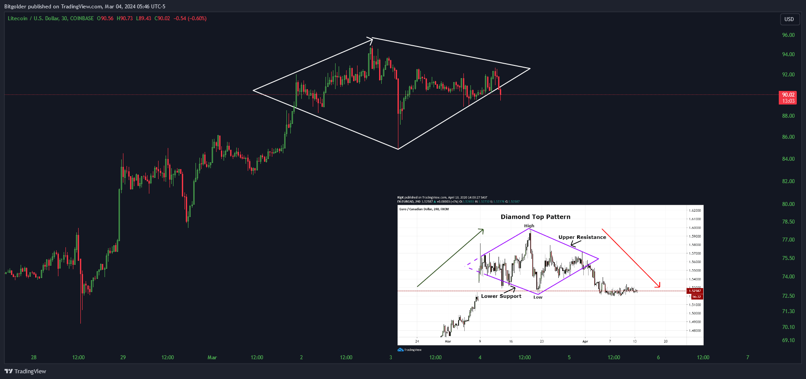The image size is (806, 379).
Task: Click the High label in inset chart
Action: pos(529,226)
